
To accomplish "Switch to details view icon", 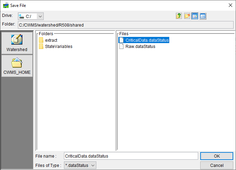I will pyautogui.click(x=203, y=16).
